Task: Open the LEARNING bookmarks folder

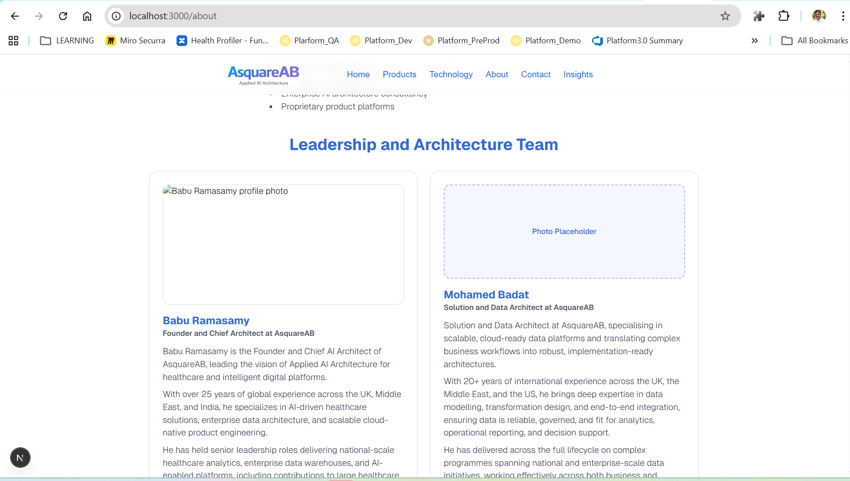Action: click(67, 40)
